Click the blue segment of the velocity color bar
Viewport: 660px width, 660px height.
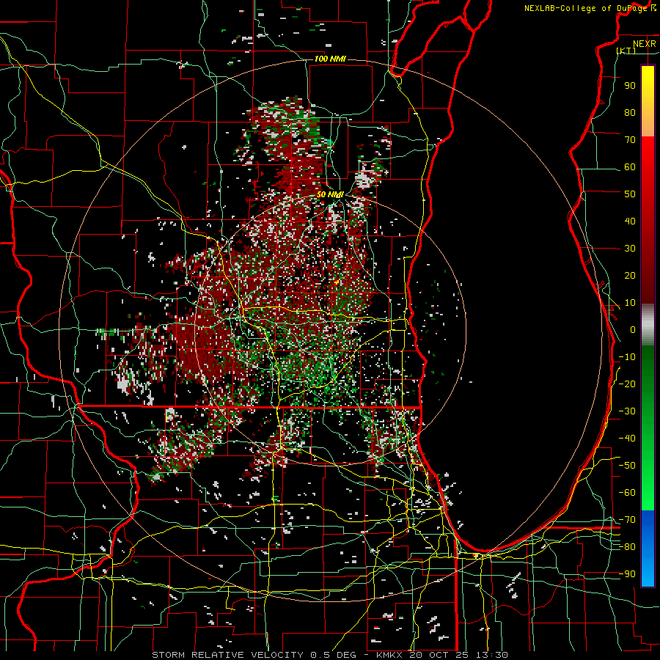(x=648, y=548)
